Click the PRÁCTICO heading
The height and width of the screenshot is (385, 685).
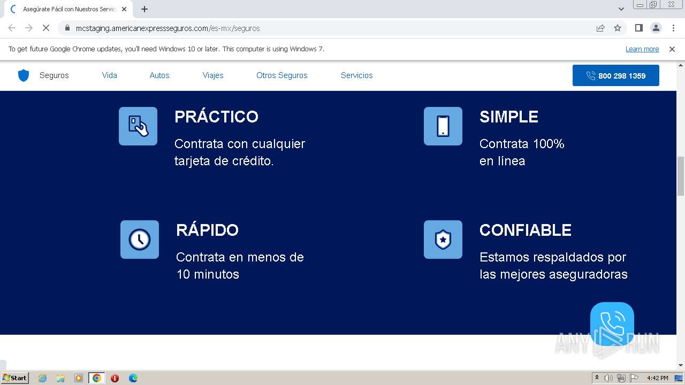pyautogui.click(x=217, y=117)
